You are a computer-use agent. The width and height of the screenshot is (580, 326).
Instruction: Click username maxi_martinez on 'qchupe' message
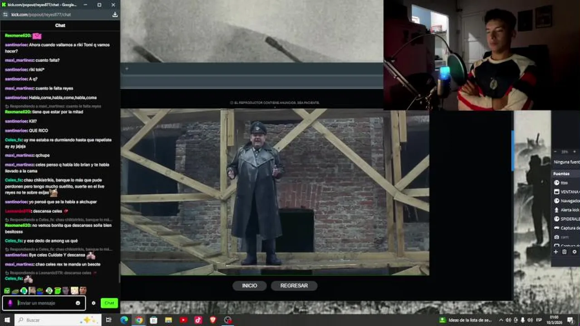(x=19, y=155)
